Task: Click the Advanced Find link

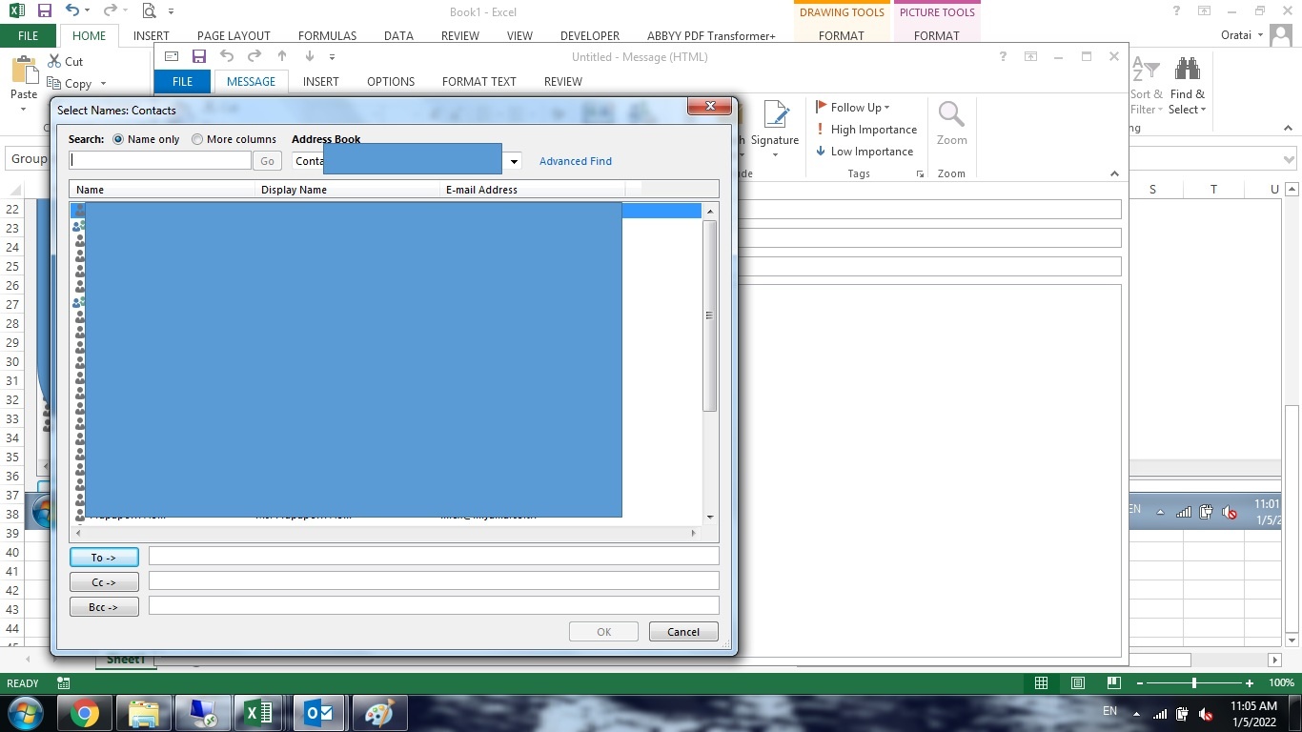Action: point(576,161)
